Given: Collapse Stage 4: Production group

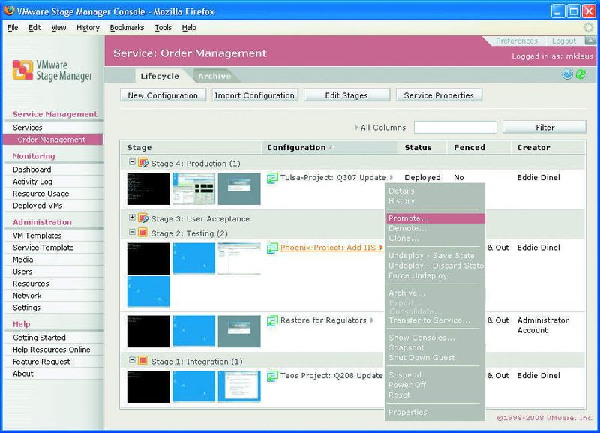Looking at the screenshot, I should (x=132, y=162).
